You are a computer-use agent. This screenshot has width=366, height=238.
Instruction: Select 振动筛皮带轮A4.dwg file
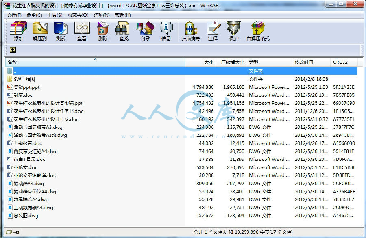click(35, 191)
